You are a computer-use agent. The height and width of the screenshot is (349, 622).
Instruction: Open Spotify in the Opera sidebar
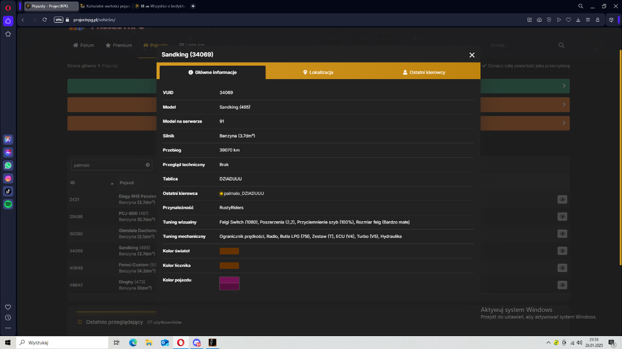tap(8, 204)
